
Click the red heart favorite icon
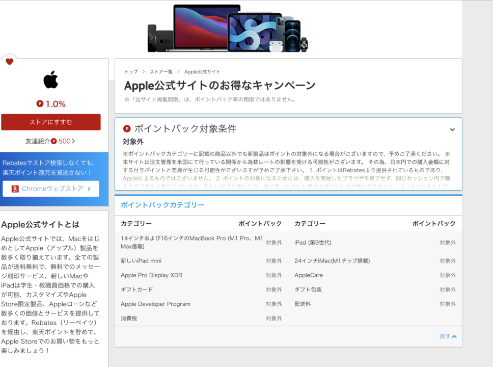10,62
